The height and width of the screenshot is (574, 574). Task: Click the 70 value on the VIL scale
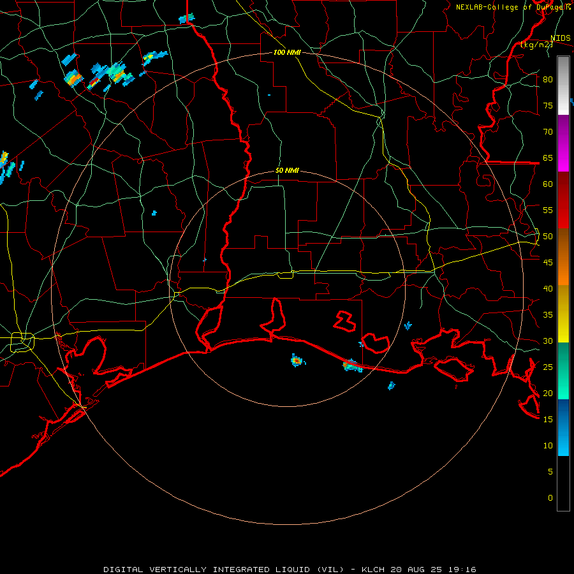[x=548, y=132]
